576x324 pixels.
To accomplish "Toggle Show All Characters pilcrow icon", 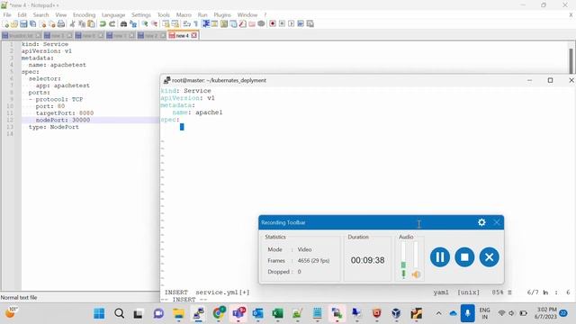I will (196, 24).
